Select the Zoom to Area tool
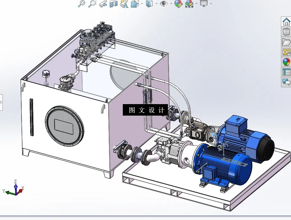 click(92, 3)
